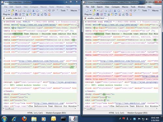Screen dimensions: 163x122
Task: Expand Open file dropdown arrow in emeditor_index.htm window
Action: 16,10
